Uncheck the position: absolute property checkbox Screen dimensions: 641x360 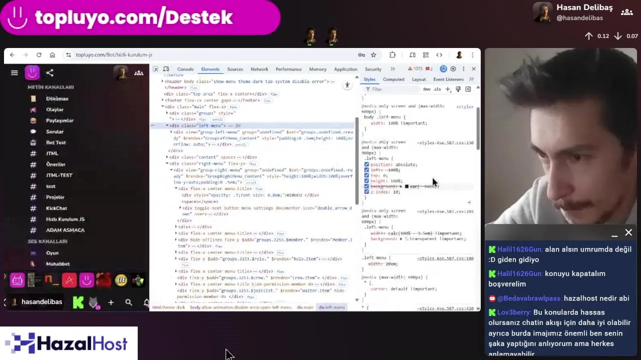367,164
